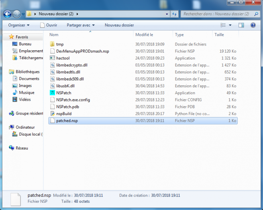The width and height of the screenshot is (263, 210).
Task: Select the nspBuild Python file icon
Action: [x=52, y=113]
